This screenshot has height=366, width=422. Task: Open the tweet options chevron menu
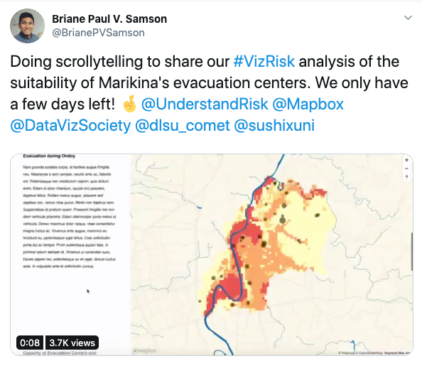[x=408, y=18]
